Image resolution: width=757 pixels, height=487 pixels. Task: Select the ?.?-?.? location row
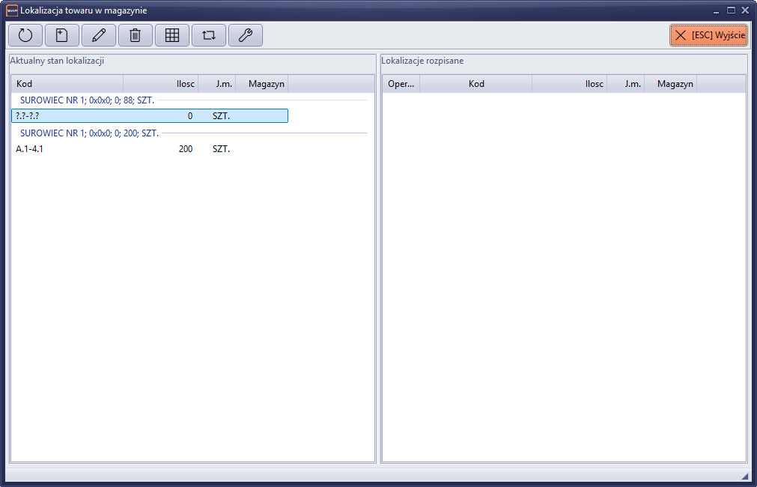coord(150,116)
